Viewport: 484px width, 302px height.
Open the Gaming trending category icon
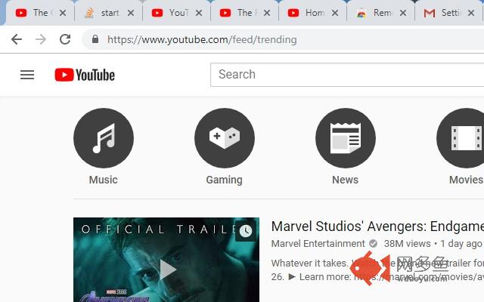pos(225,138)
